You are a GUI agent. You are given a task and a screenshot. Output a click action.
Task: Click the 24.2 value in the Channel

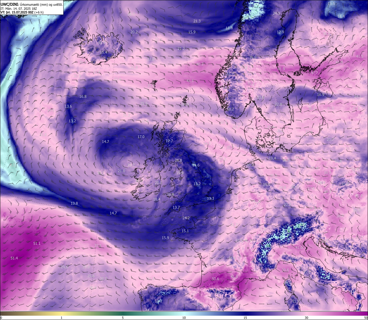(x=186, y=218)
